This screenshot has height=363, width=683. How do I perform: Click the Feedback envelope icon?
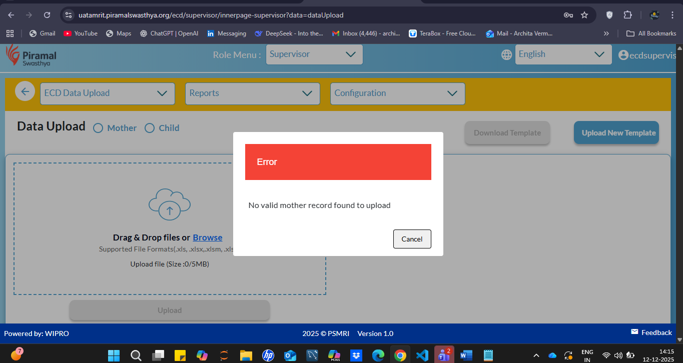[634, 332]
